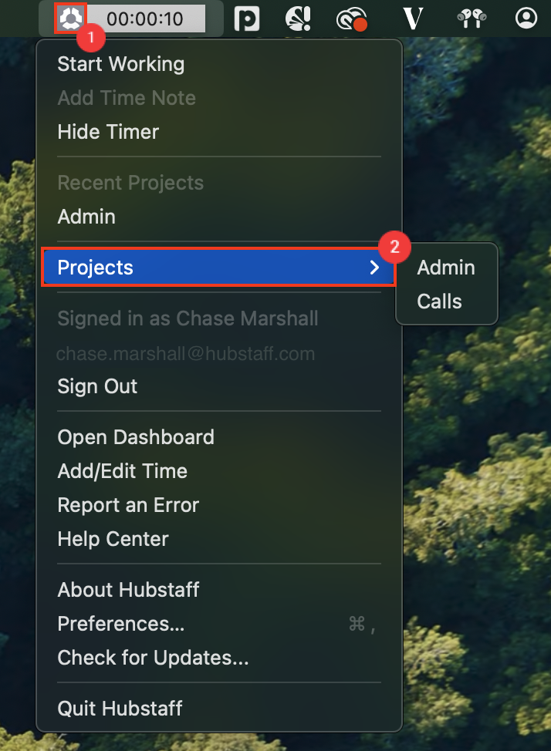Viewport: 551px width, 751px height.
Task: Open the P app icon in menu bar
Action: coord(247,19)
